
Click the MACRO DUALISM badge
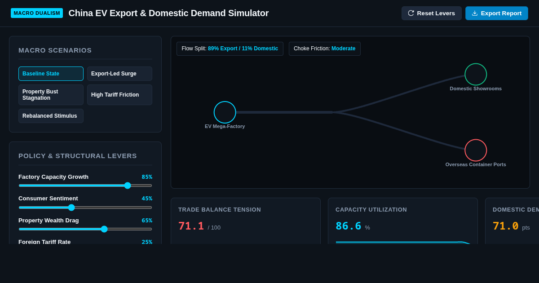pos(37,13)
